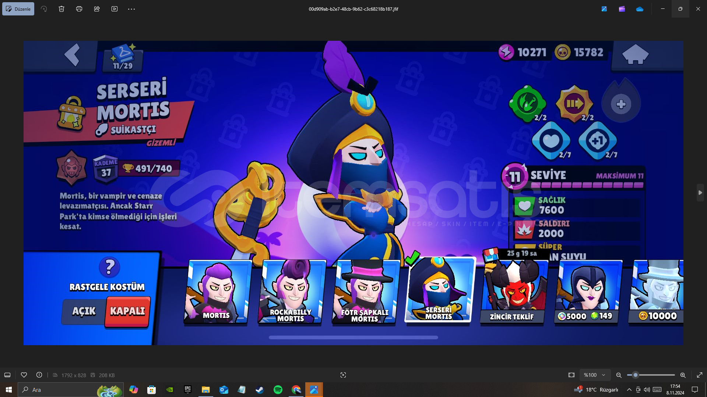Select the default Mortis skin
Screen dimensions: 707x397
218,292
